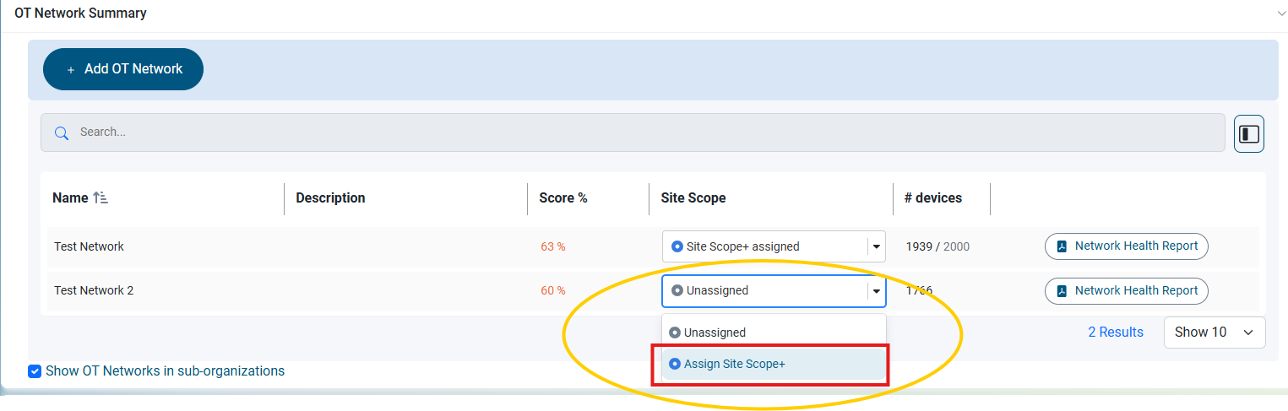This screenshot has height=411, width=1288.
Task: Click the 2 Results link
Action: click(x=1116, y=332)
